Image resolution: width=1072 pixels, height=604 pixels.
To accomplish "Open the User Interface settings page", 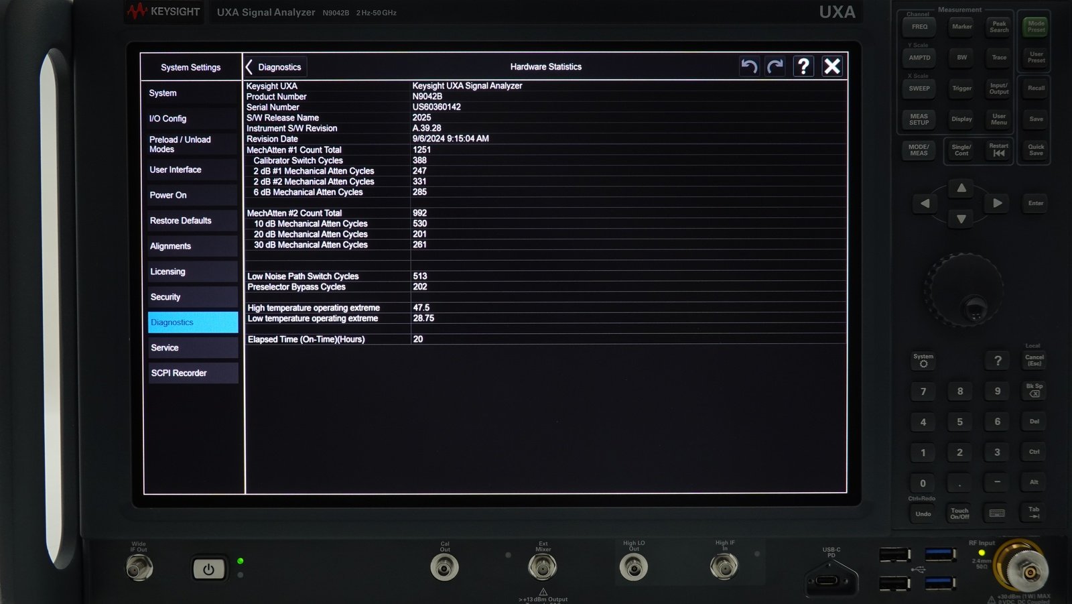I will [193, 170].
